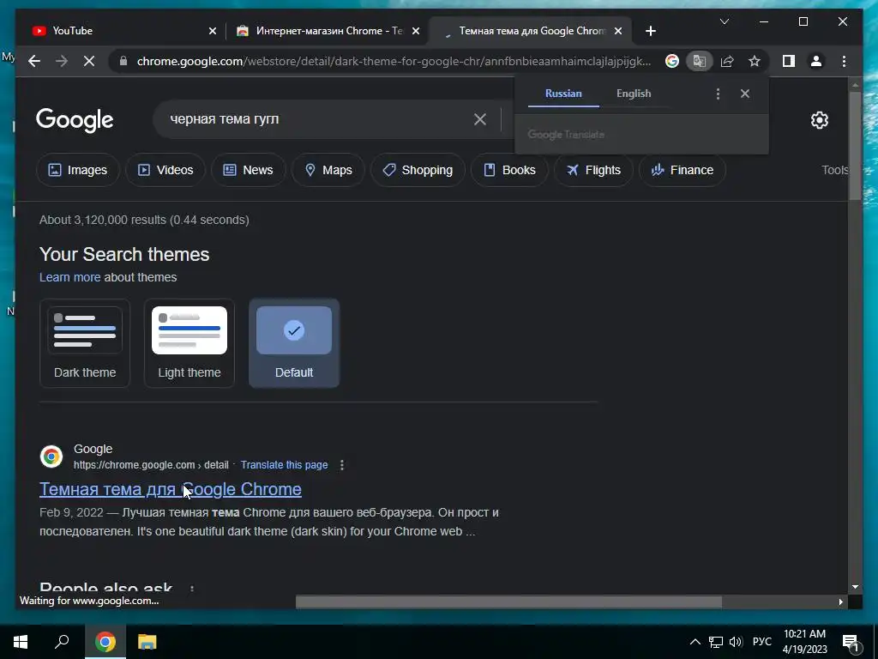This screenshot has height=659, width=878.
Task: Filter results by Maps
Action: (x=328, y=170)
